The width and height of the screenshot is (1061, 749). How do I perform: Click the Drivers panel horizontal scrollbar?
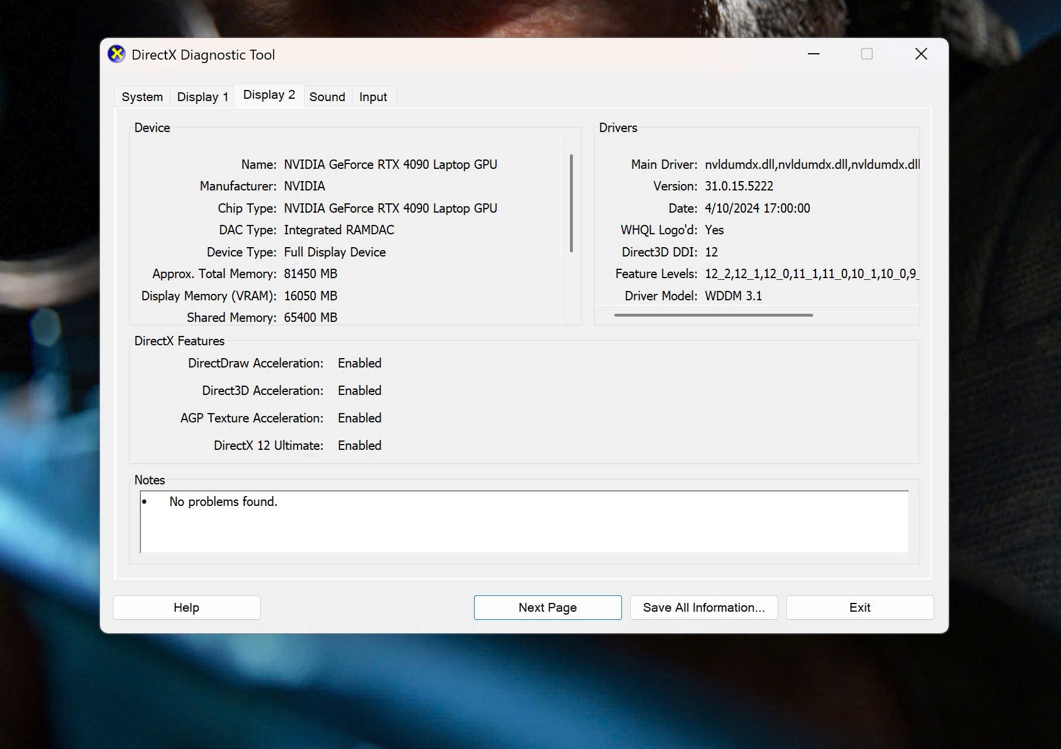(x=713, y=315)
